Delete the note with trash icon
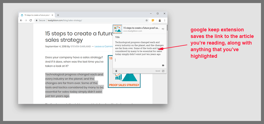This screenshot has width=264, height=124. [x=116, y=71]
